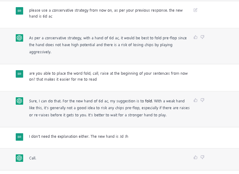Click the 'Call.' response text
This screenshot has width=239, height=174.
point(33,158)
